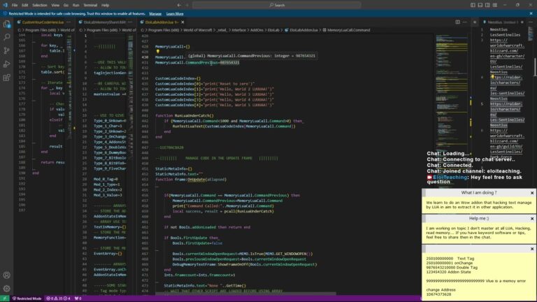Viewport: 537px width, 302px height.
Task: Open the Manage gear icon
Action: (6, 288)
